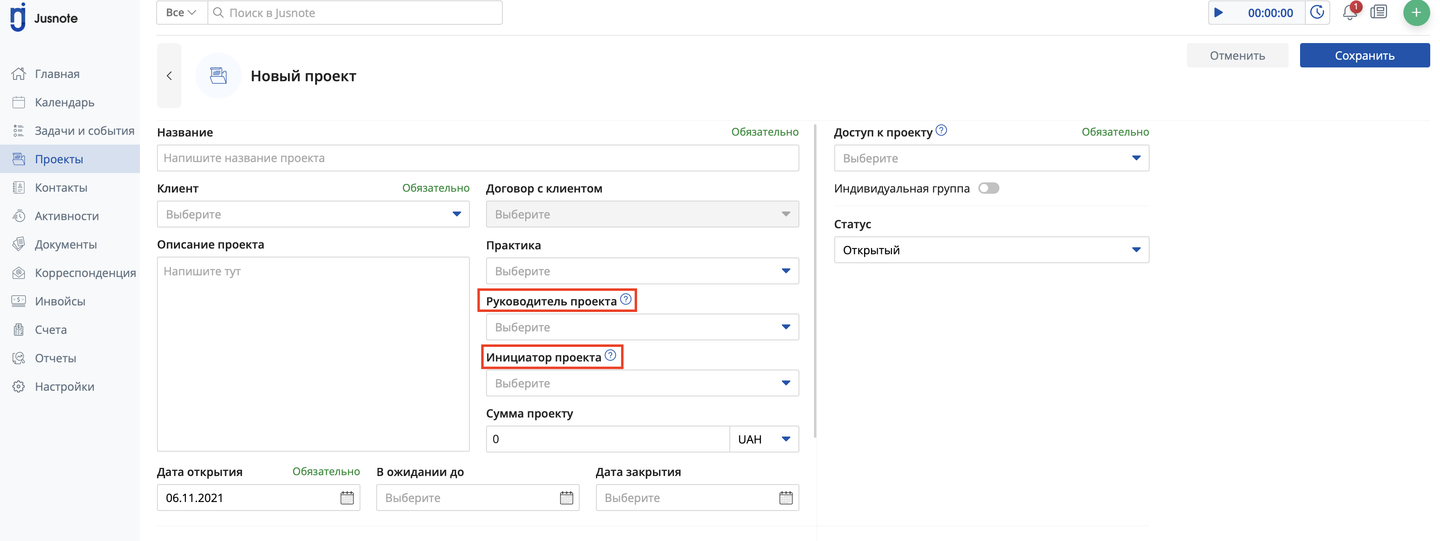
Task: Click the 00:00:00 timer display
Action: 1270,13
